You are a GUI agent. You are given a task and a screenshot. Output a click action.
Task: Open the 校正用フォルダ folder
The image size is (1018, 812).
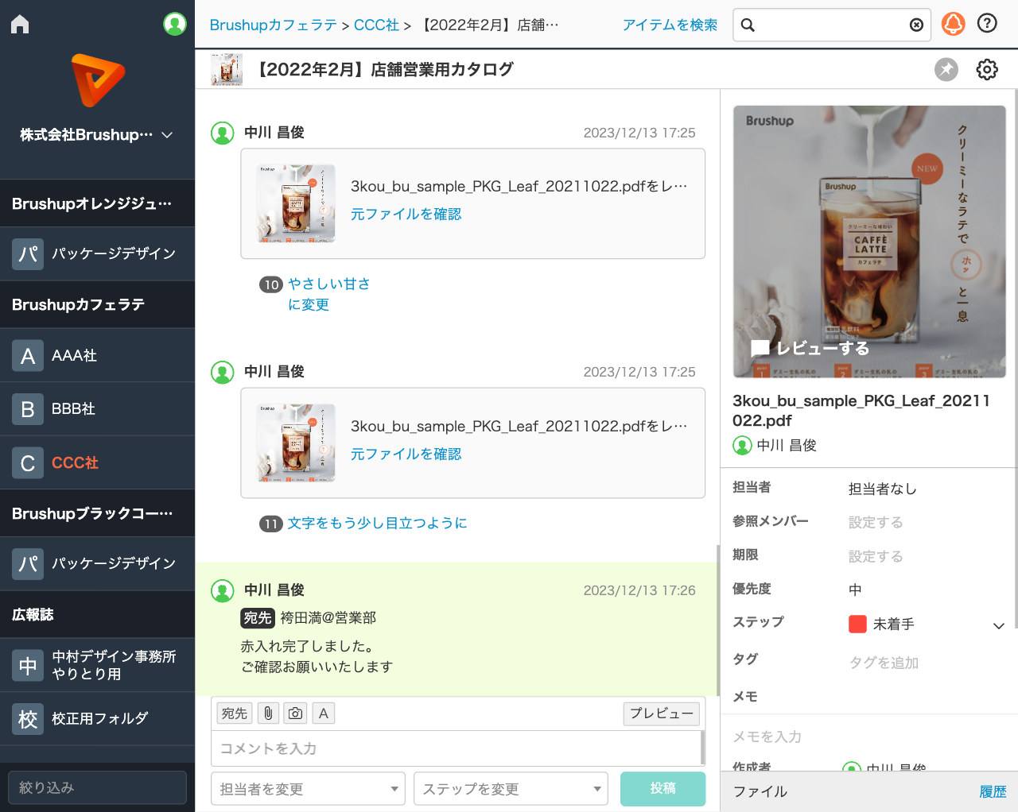click(97, 718)
